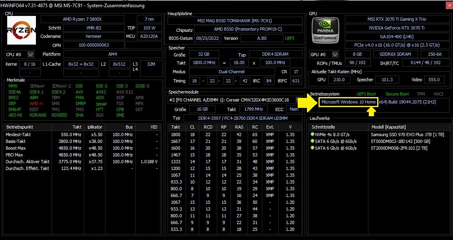This screenshot has width=453, height=240.
Task: Click the DDR4 SDRAM type field
Action: (x=276, y=54)
